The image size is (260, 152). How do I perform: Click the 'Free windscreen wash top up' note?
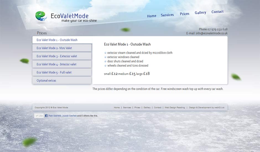pyautogui.click(x=192, y=89)
